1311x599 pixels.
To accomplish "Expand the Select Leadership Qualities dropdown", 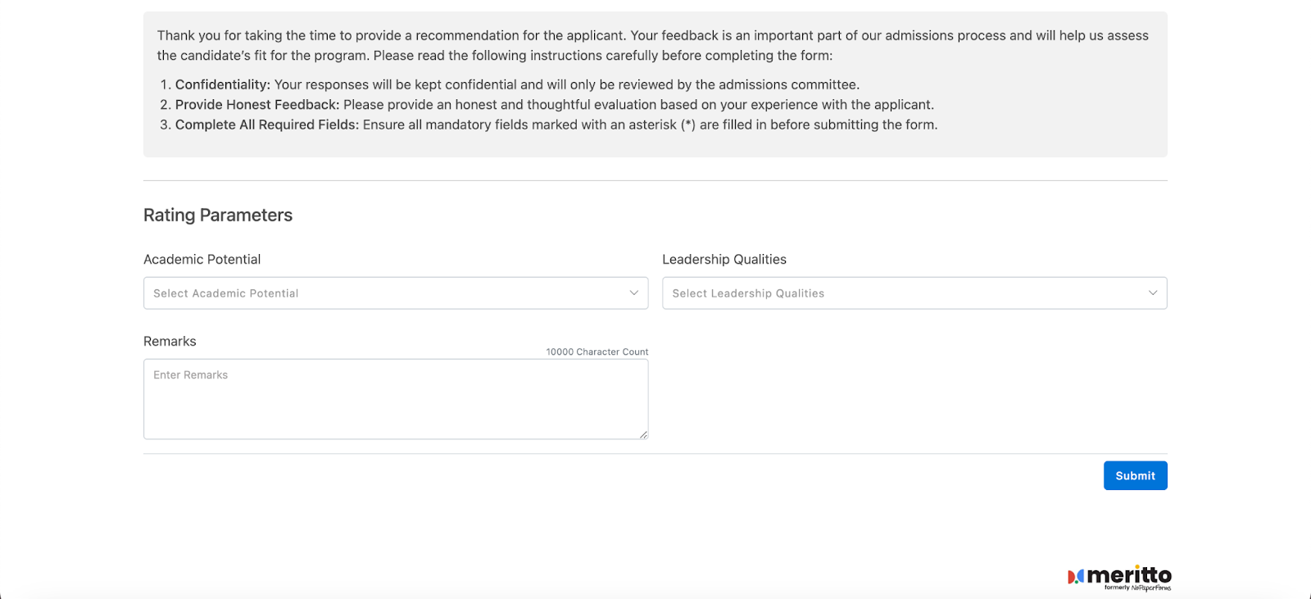I will [x=901, y=293].
